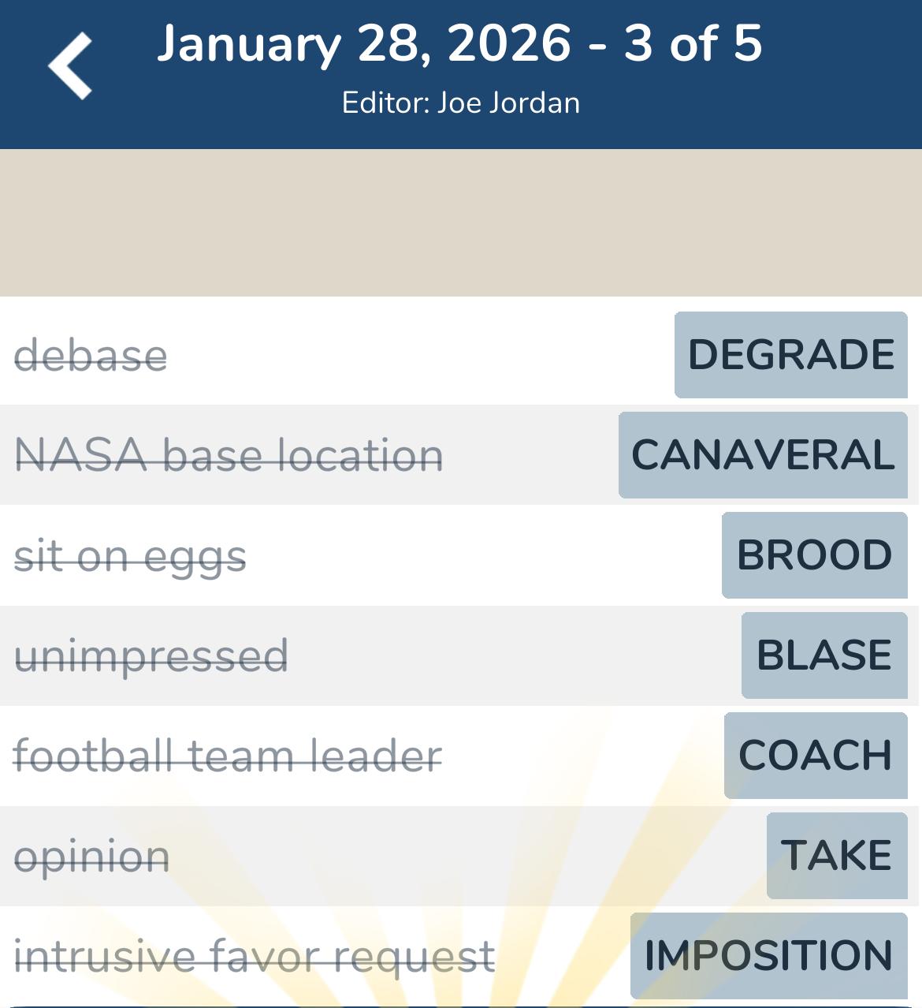
Task: Tap the empty beige answer area
Action: pos(461,222)
